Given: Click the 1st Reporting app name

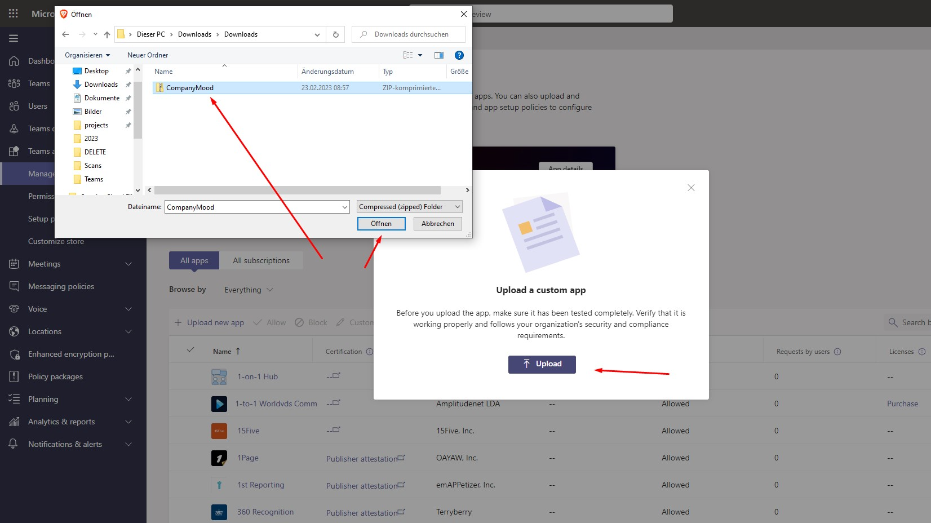Looking at the screenshot, I should pyautogui.click(x=260, y=485).
